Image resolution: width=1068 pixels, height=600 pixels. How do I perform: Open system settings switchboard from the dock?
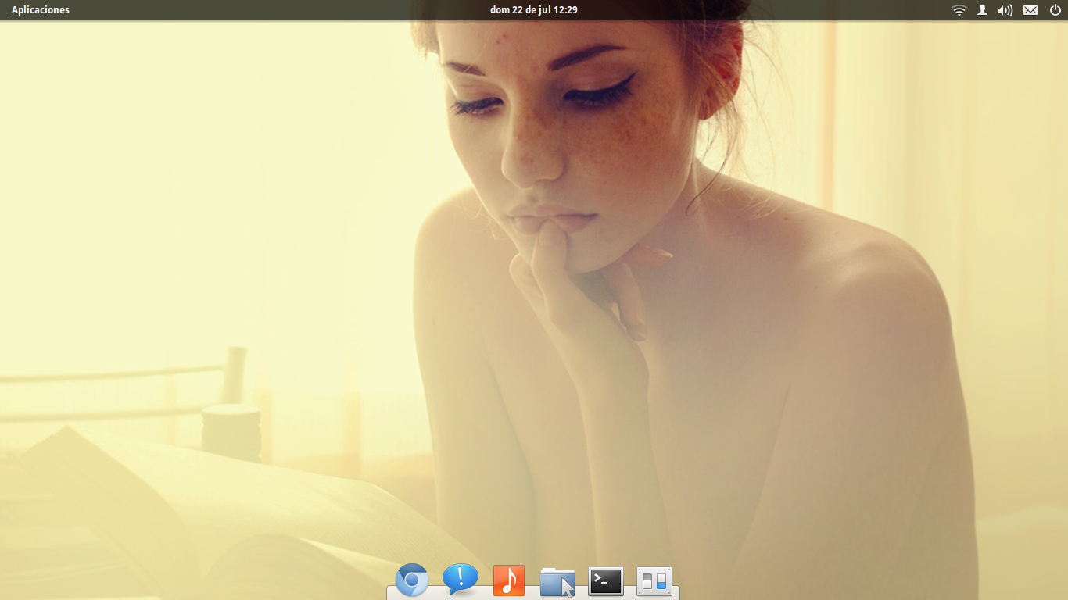point(654,581)
